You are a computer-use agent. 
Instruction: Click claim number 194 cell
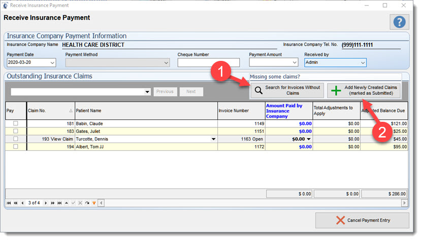[x=51, y=147]
